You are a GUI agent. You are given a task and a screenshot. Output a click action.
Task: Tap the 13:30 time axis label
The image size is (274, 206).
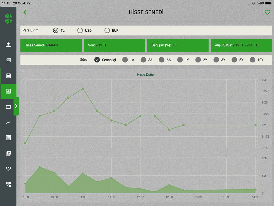tap(227, 197)
